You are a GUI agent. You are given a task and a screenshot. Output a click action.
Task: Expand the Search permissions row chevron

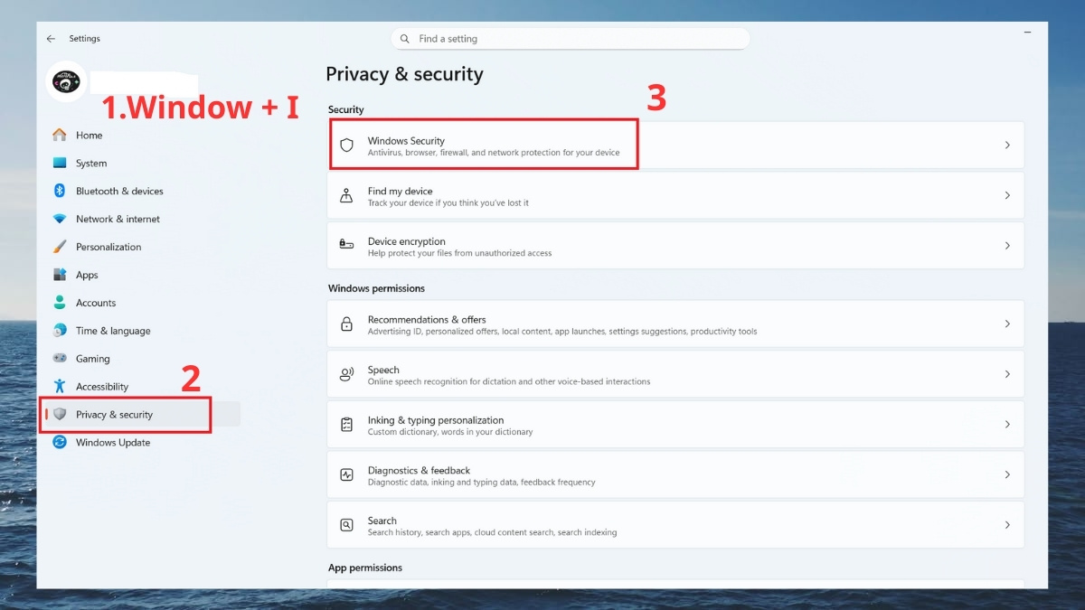(x=1007, y=525)
